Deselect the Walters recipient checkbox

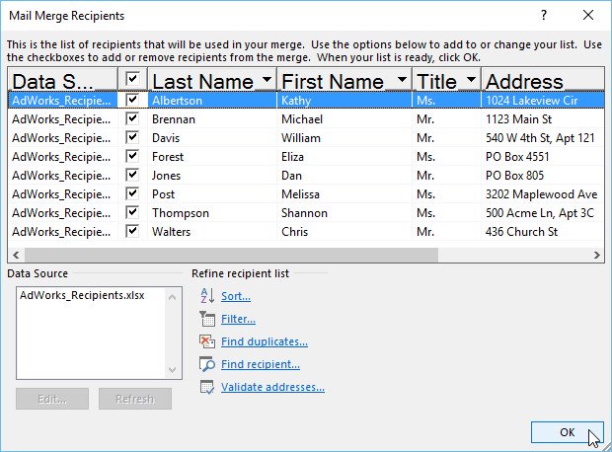point(132,231)
